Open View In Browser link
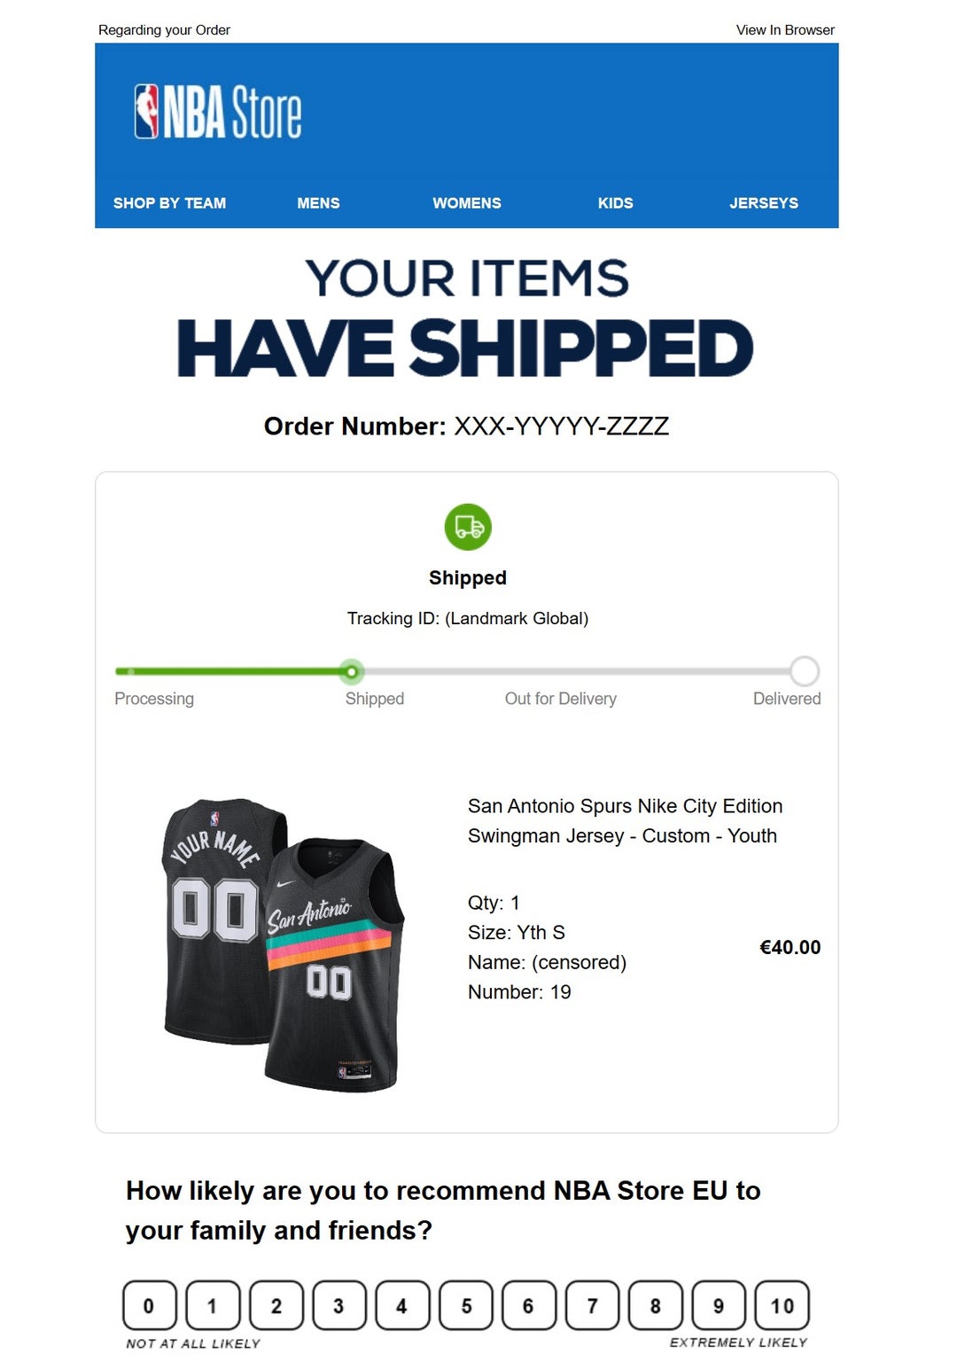Screen dimensions: 957x1370 click(x=785, y=30)
